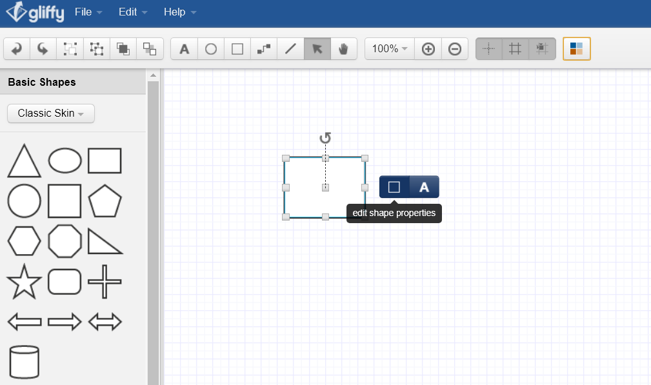The height and width of the screenshot is (385, 651).
Task: Pick the rectangle shape from library
Action: pyautogui.click(x=105, y=161)
